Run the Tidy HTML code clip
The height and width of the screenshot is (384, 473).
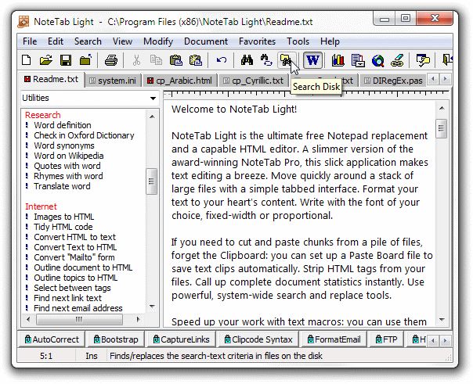click(63, 227)
